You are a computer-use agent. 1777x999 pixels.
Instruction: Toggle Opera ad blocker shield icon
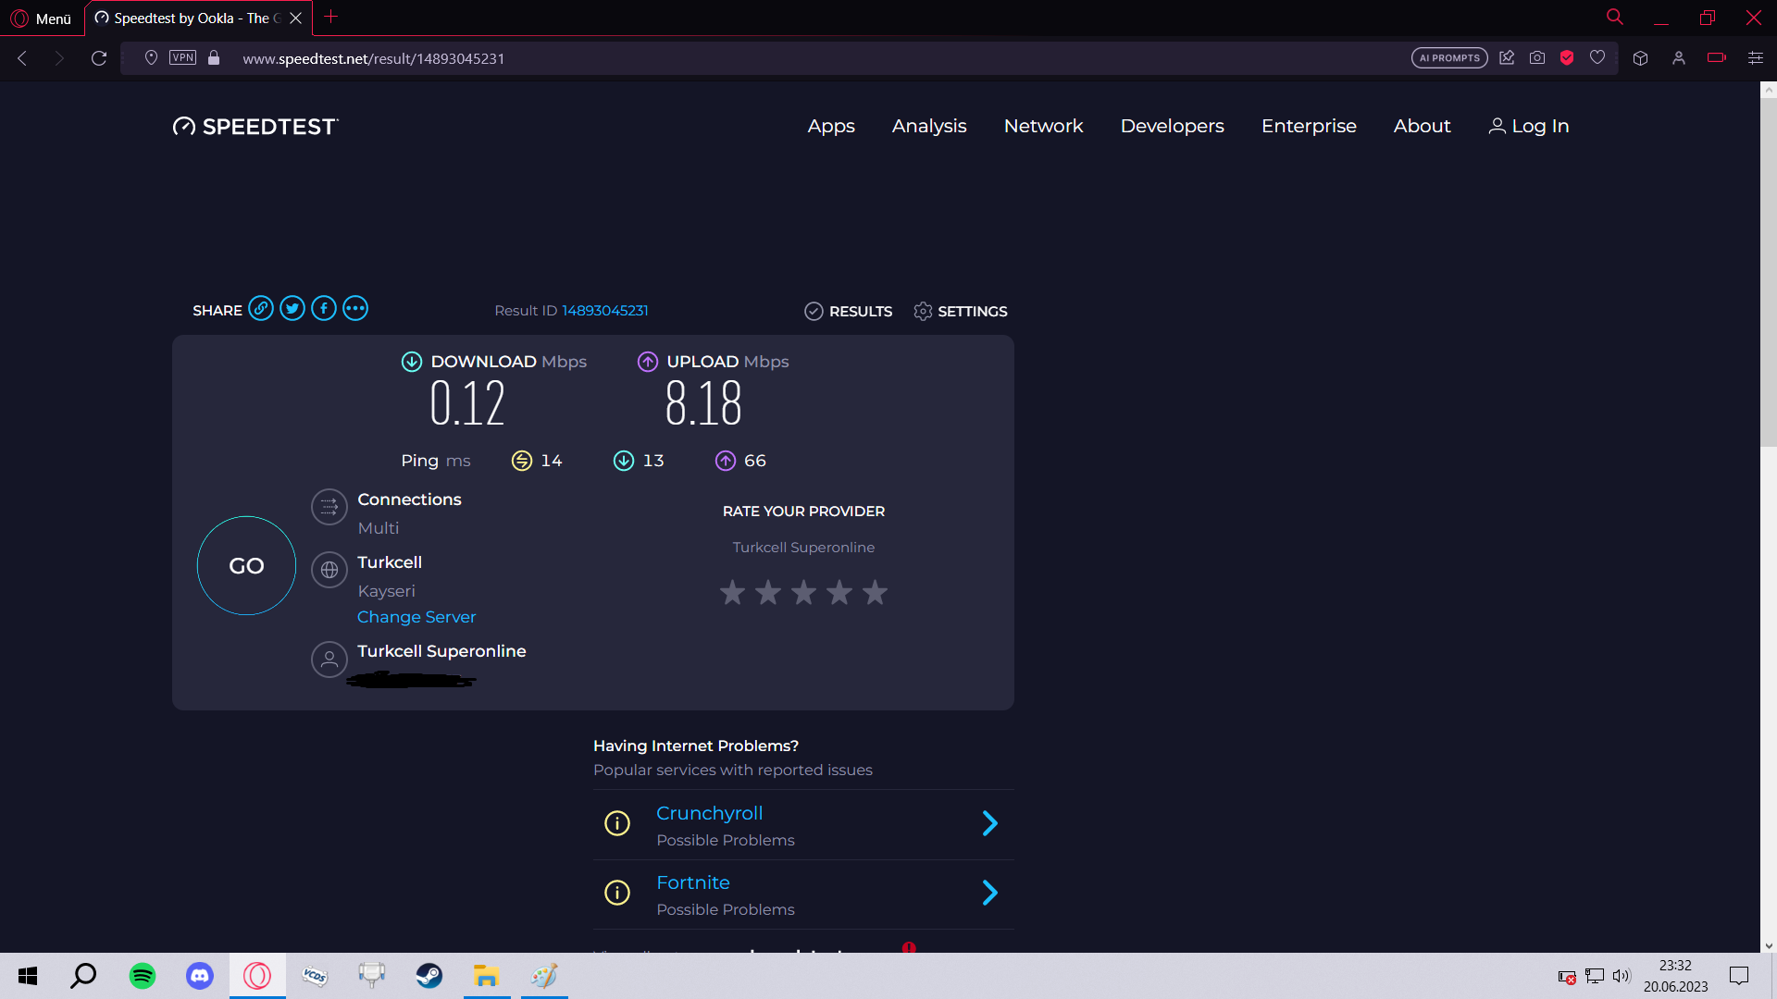pos(1567,58)
